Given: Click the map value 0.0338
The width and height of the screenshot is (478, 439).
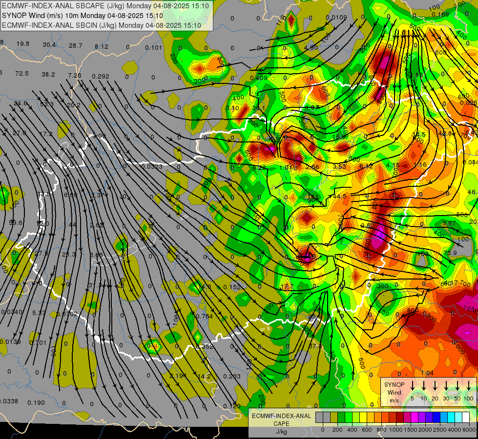Looking at the screenshot, I should tap(8, 401).
